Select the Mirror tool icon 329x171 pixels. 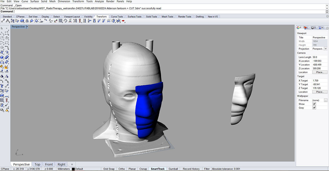coord(27,21)
